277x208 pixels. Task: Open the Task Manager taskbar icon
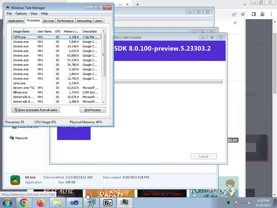point(125,203)
